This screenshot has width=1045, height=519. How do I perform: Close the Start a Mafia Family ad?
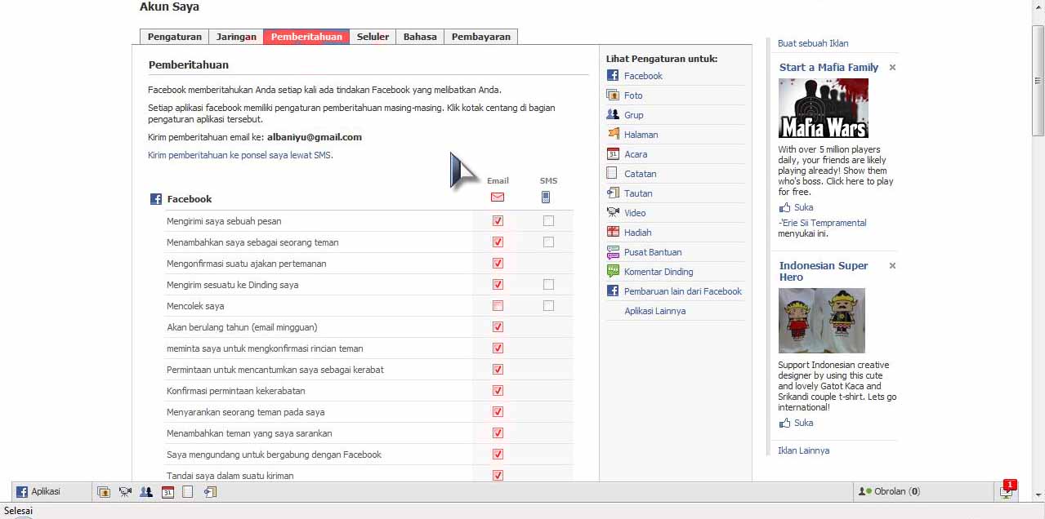coord(892,68)
